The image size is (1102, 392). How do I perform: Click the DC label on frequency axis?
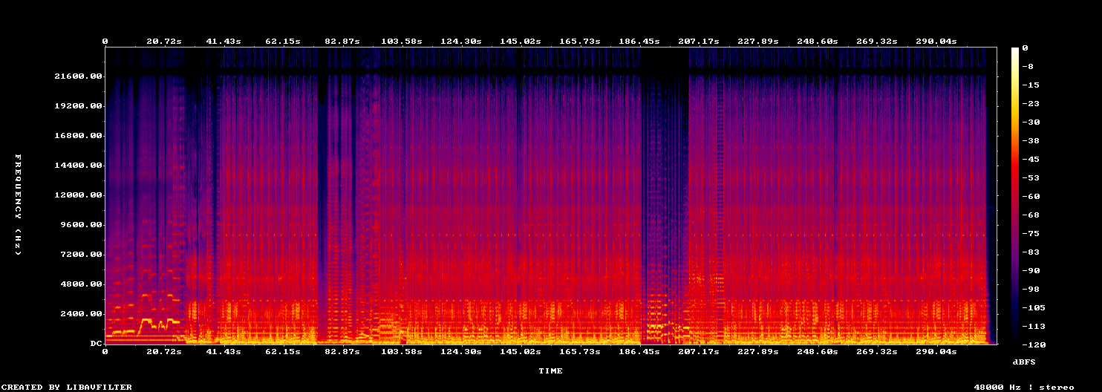click(x=97, y=344)
